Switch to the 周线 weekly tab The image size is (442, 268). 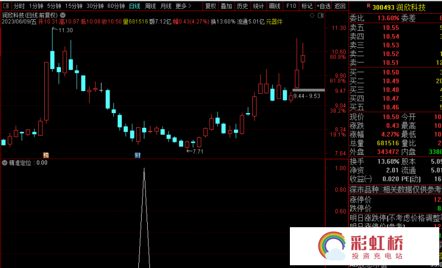point(150,6)
